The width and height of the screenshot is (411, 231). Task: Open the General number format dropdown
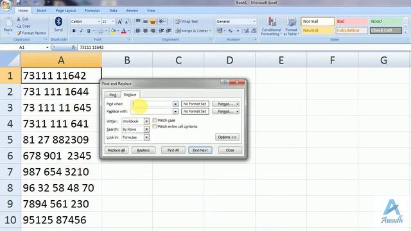click(x=254, y=21)
